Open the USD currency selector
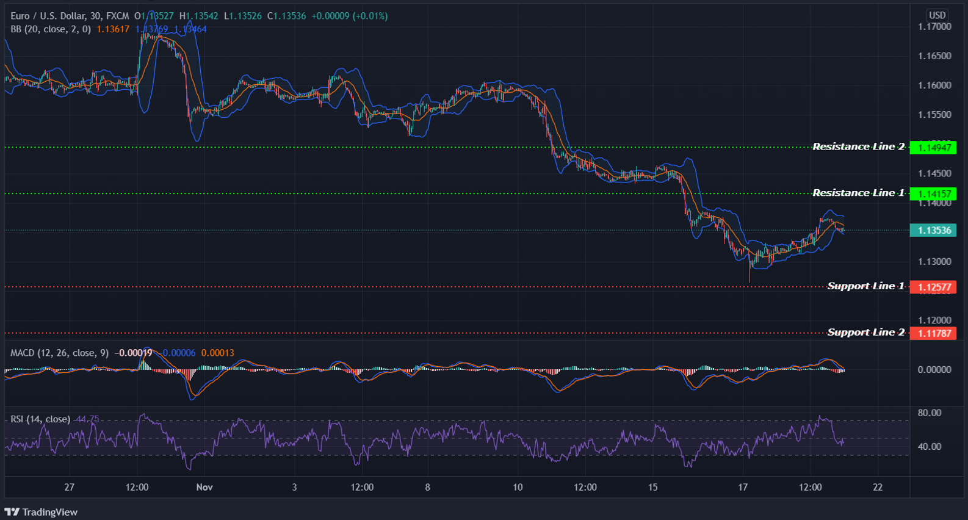Screen dimensions: 968x520 tap(937, 15)
